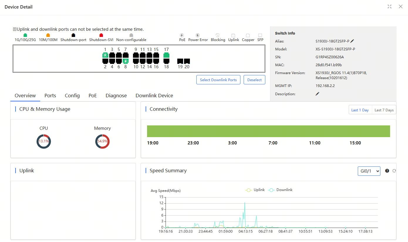Click the MGMT IP value 192.168.2.2

pyautogui.click(x=325, y=86)
